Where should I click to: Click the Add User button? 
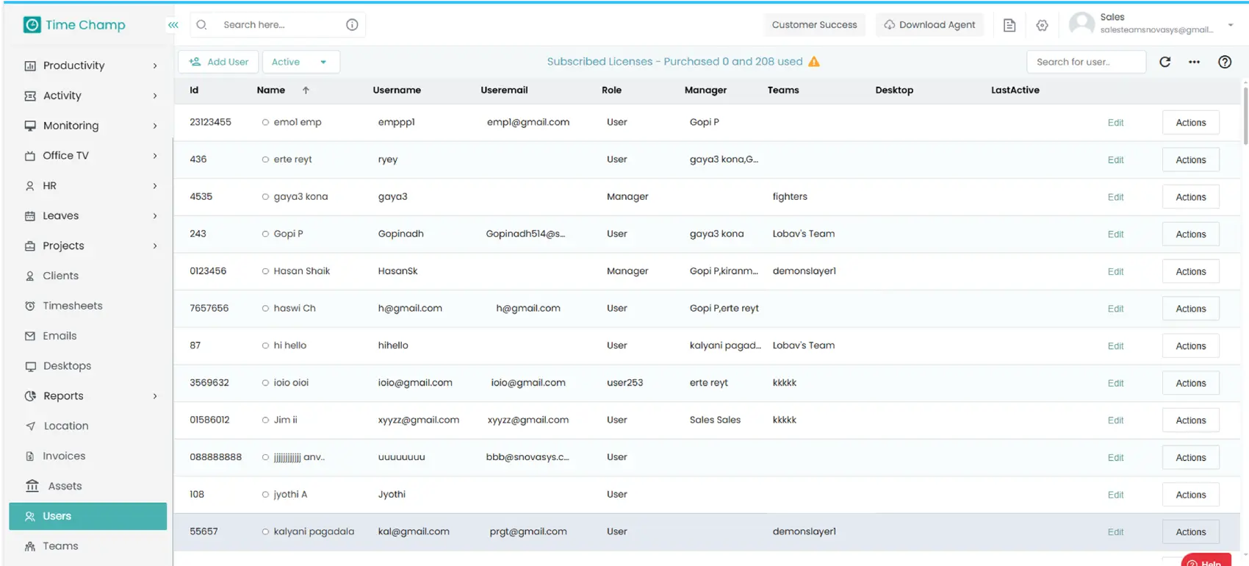218,62
